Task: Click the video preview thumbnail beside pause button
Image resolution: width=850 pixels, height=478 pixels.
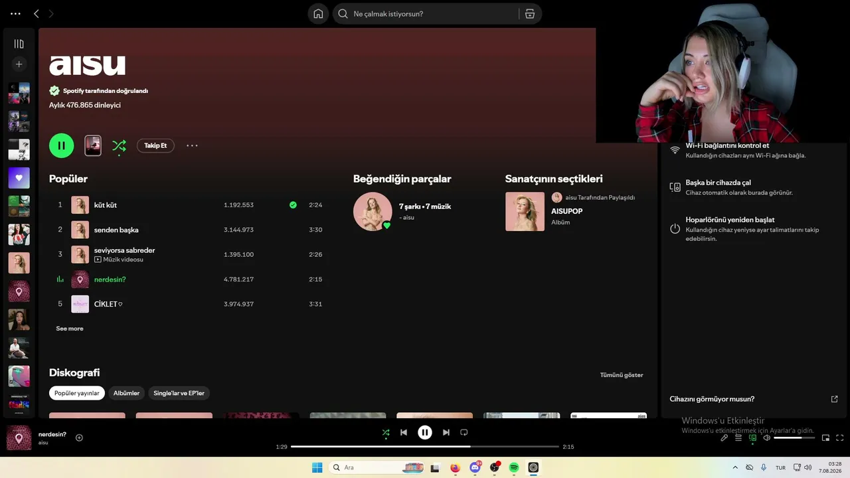Action: (93, 145)
